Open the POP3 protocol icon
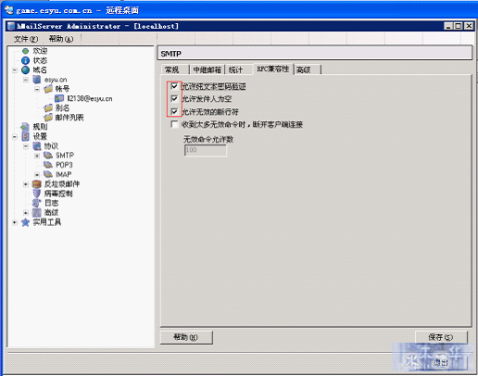This screenshot has height=376, width=478. 48,165
